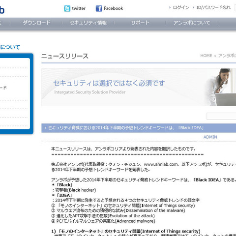Open the セキュリティ情報 menu
This screenshot has width=236, height=236.
tap(88, 23)
